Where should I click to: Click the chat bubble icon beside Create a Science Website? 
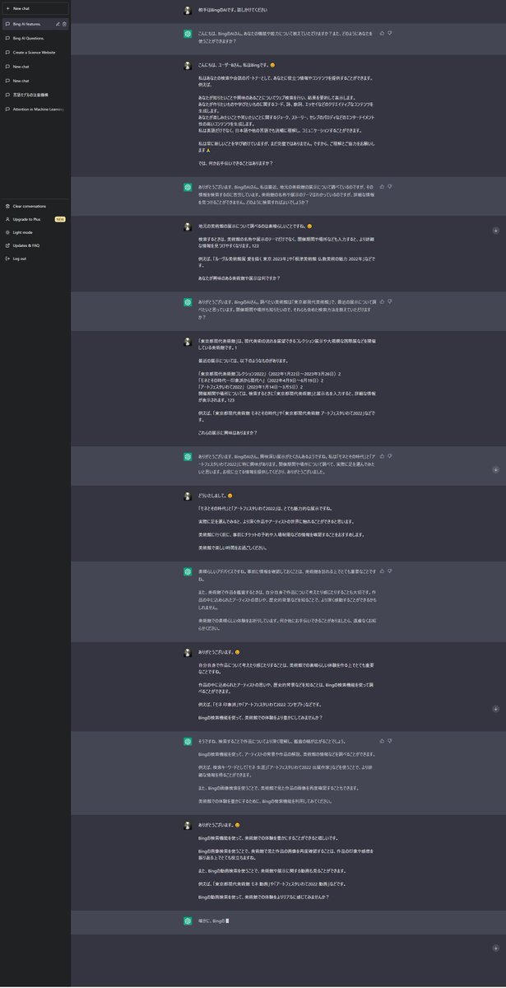(7, 52)
